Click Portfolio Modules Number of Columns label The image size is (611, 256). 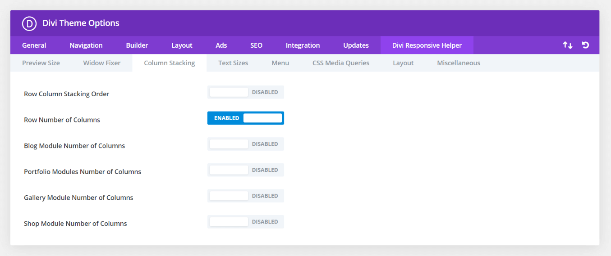83,172
